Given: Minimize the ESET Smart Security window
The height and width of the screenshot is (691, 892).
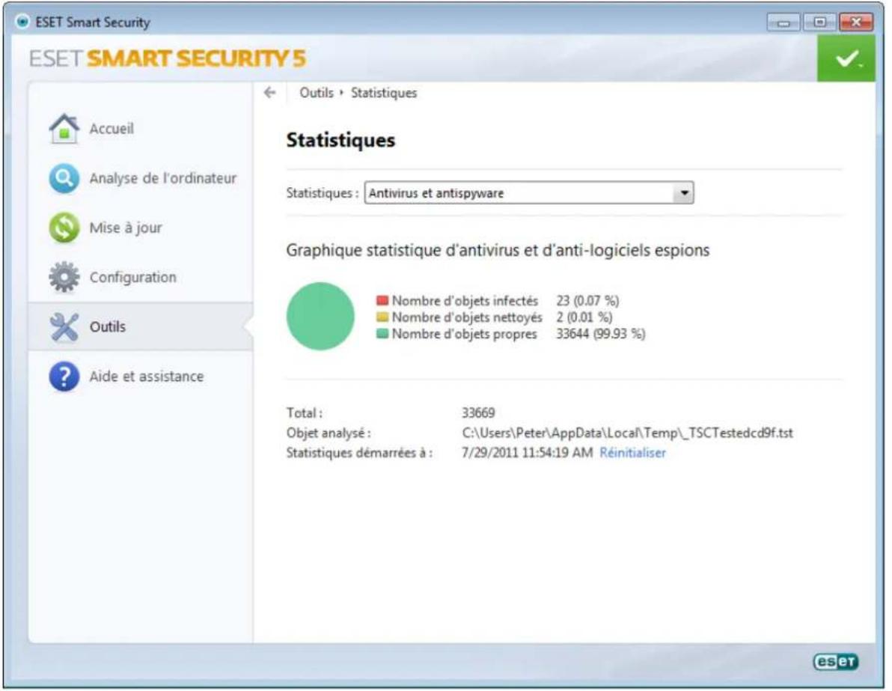Looking at the screenshot, I should coord(783,22).
